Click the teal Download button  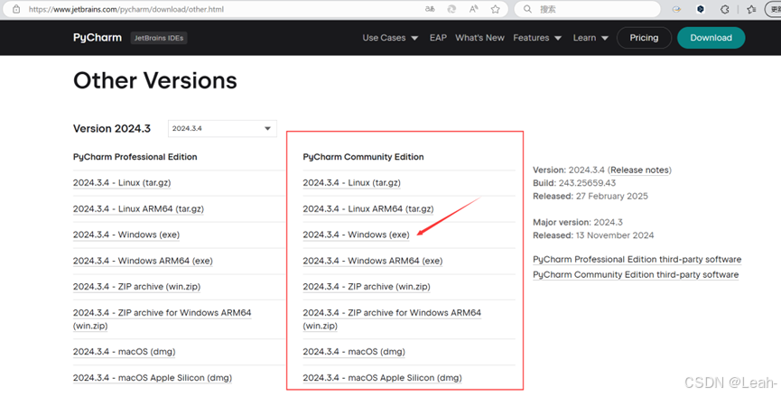click(x=711, y=38)
